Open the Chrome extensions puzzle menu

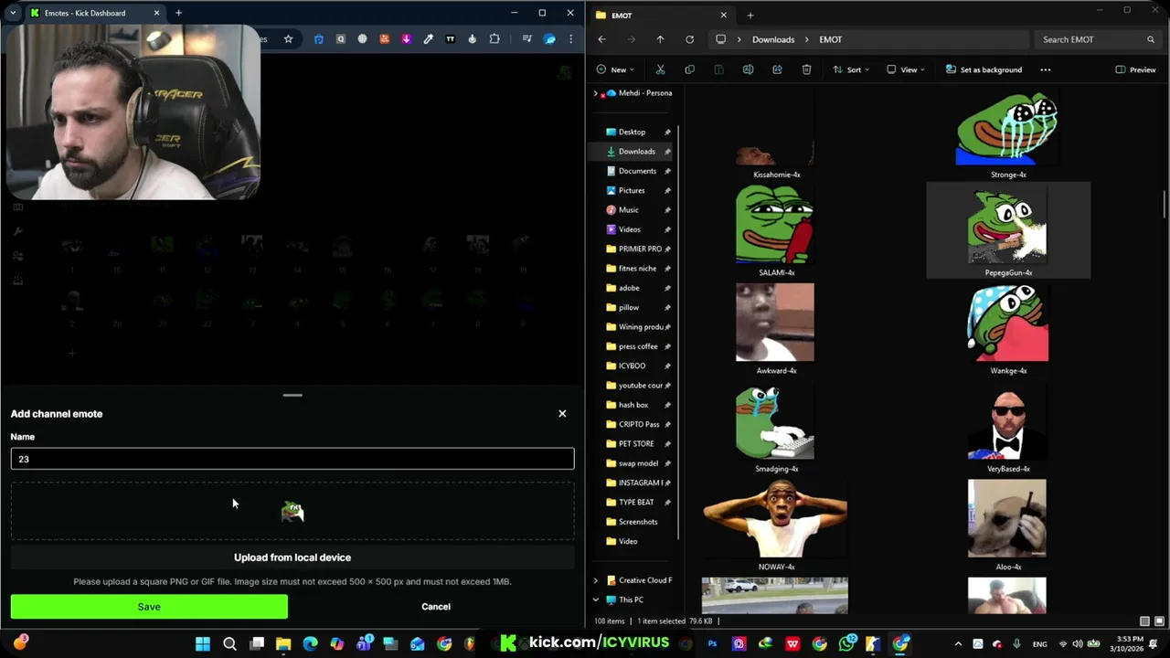point(495,39)
